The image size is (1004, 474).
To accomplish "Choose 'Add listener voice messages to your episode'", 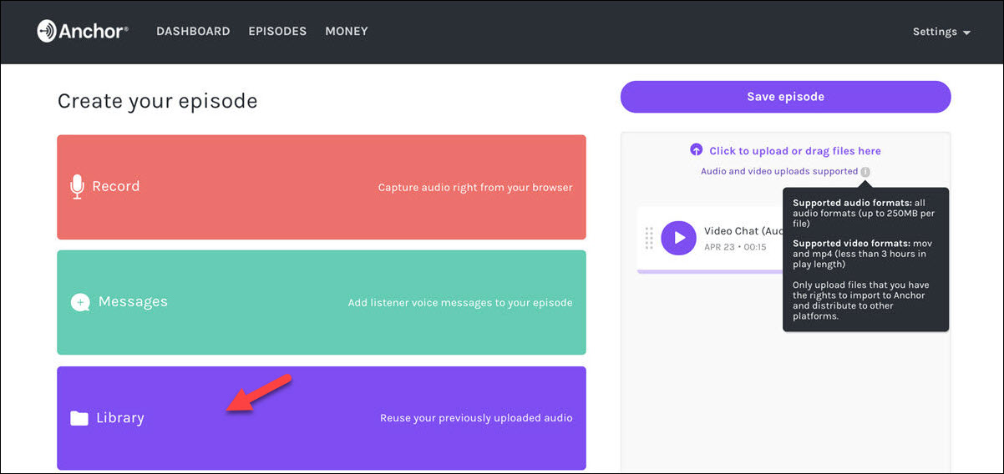I will pos(460,303).
